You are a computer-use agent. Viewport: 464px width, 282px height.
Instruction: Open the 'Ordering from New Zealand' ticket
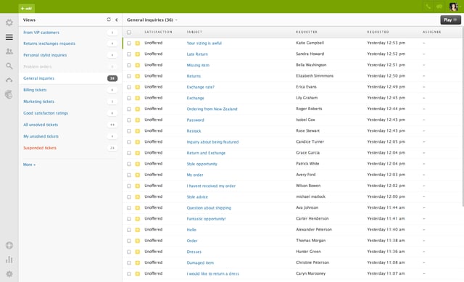pos(212,109)
